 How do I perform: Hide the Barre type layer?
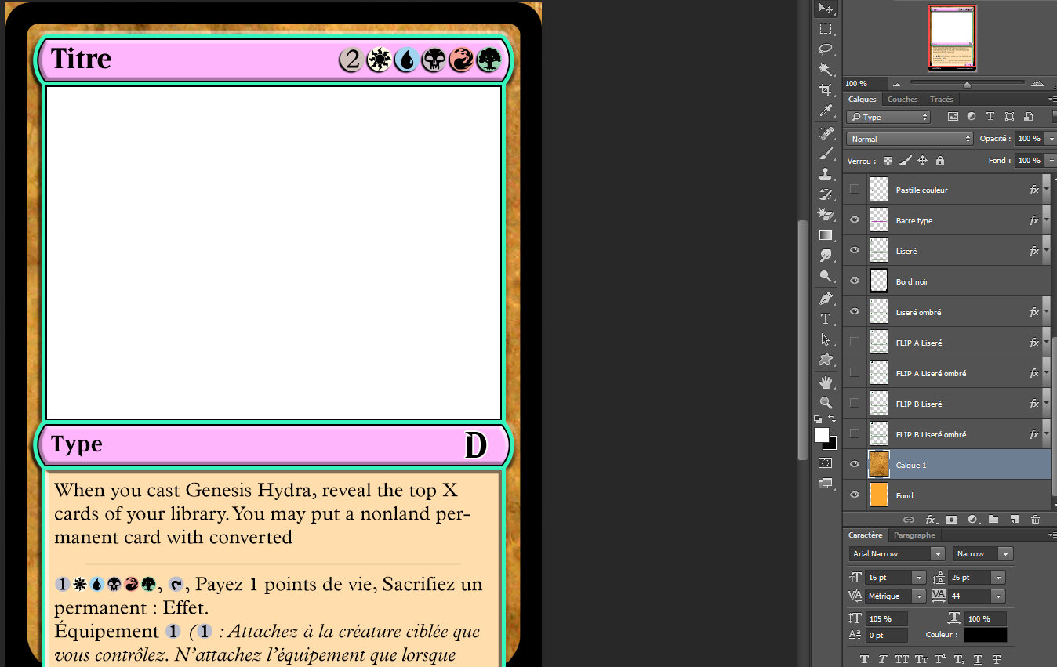click(855, 220)
